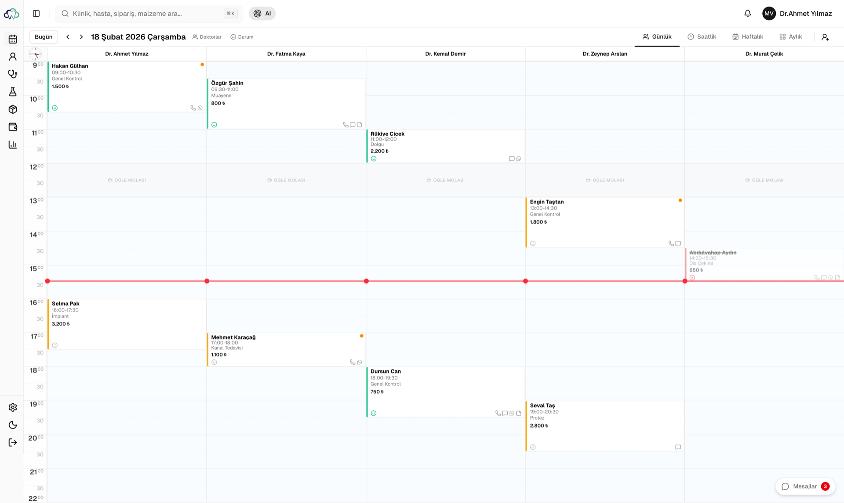Click the phone icon on Özgür Şahin's card

click(346, 125)
